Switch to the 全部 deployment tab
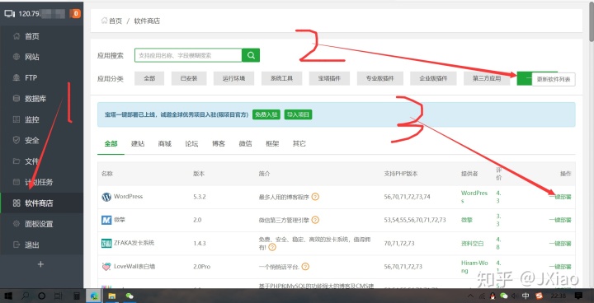The width and height of the screenshot is (594, 303). pos(111,144)
